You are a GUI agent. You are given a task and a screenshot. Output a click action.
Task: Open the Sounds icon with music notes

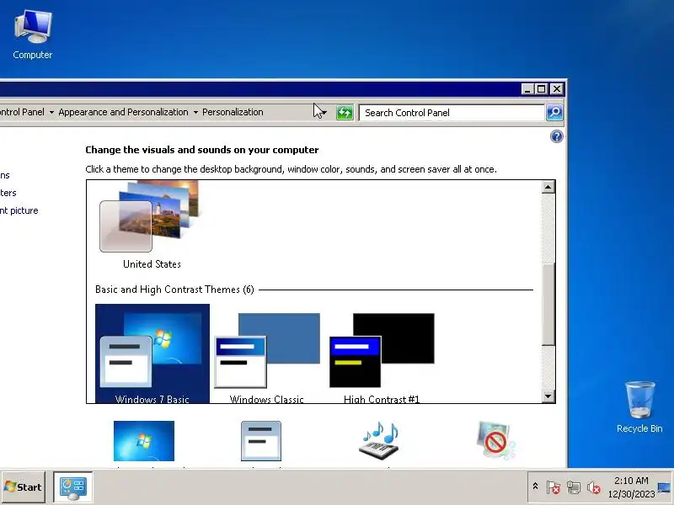click(379, 440)
